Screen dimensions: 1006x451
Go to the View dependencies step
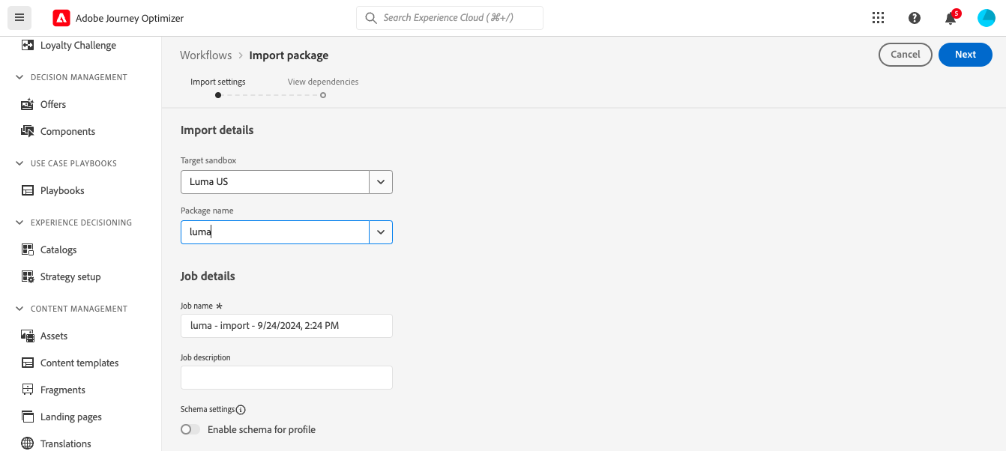323,95
